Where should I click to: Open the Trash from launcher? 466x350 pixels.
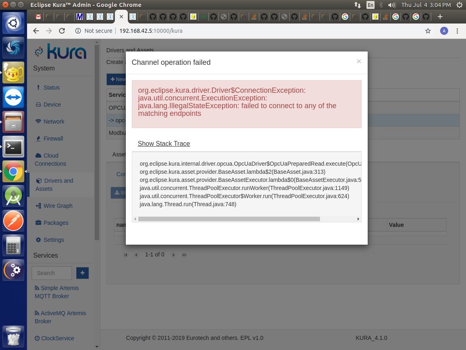13,337
